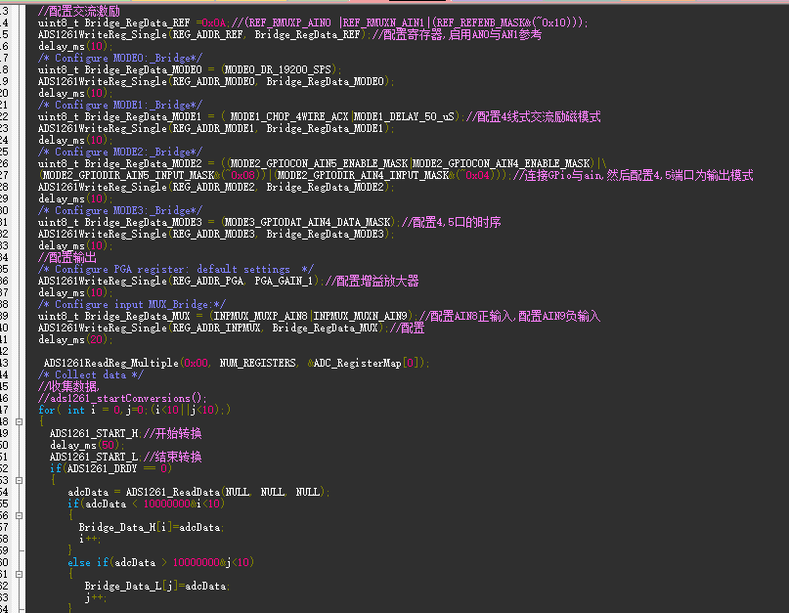Image resolution: width=789 pixels, height=613 pixels.
Task: Click the commented //ads1261_startConversions(); line
Action: [x=122, y=398]
